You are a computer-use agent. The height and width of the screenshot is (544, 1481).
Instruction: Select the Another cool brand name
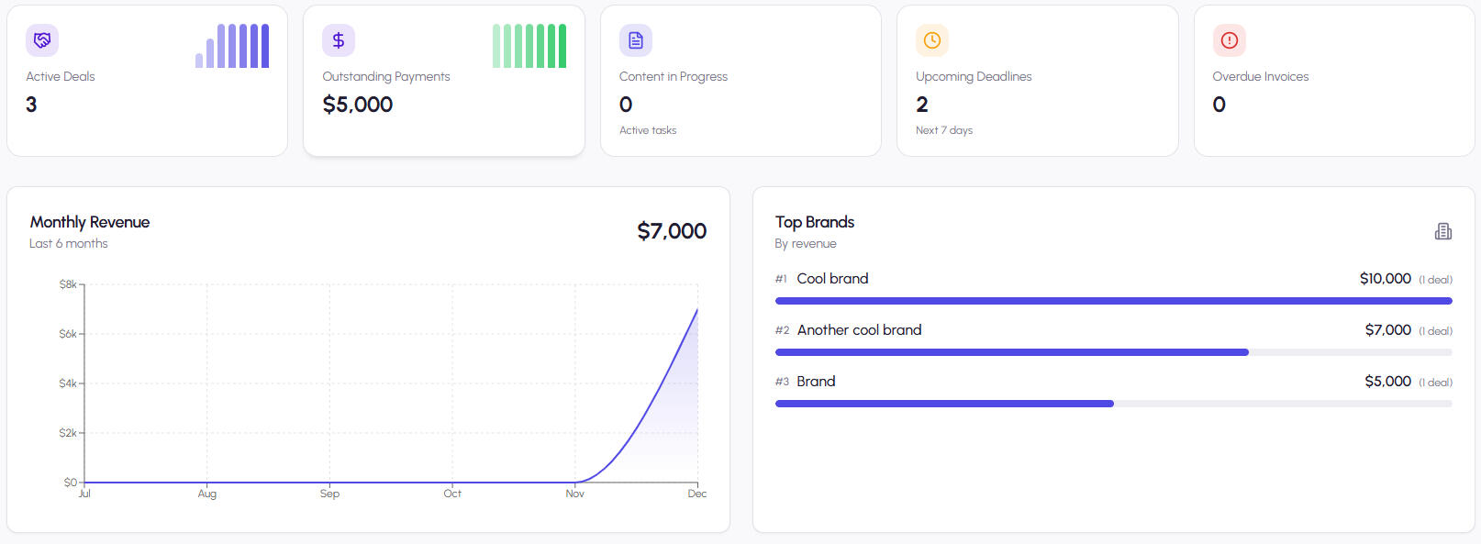(859, 330)
